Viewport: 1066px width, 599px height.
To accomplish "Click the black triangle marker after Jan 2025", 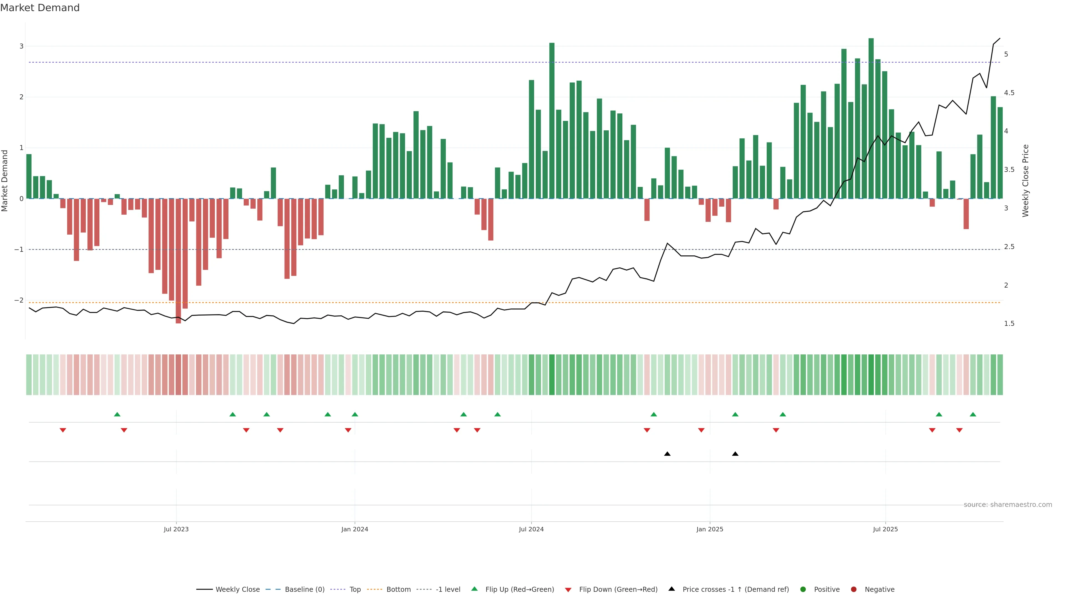I will tap(735, 454).
